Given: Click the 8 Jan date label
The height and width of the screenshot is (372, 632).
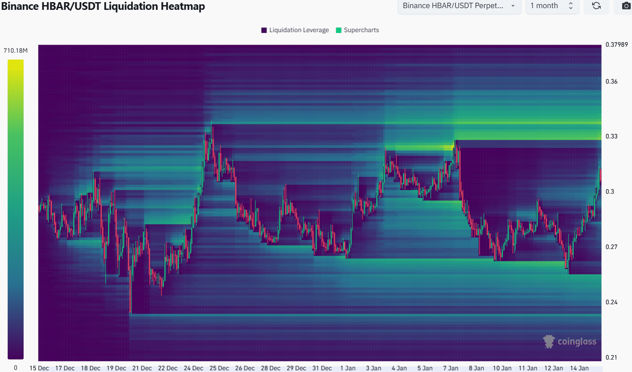Looking at the screenshot, I should 476,368.
